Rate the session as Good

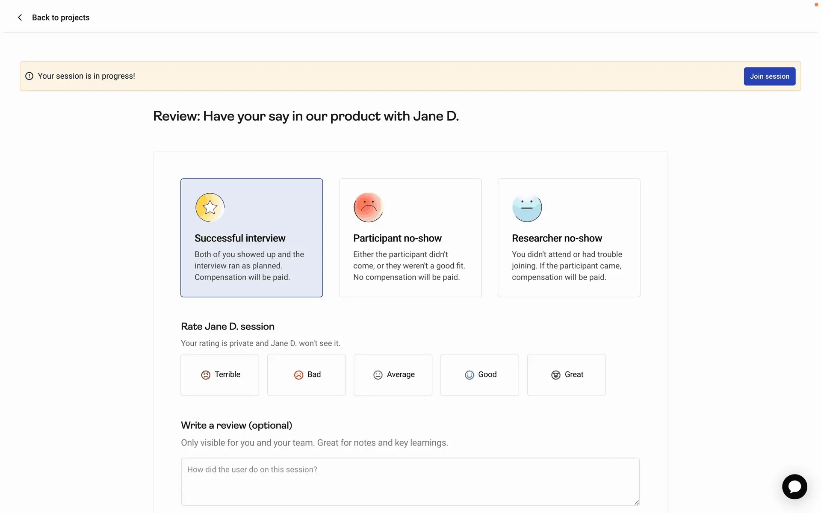479,375
